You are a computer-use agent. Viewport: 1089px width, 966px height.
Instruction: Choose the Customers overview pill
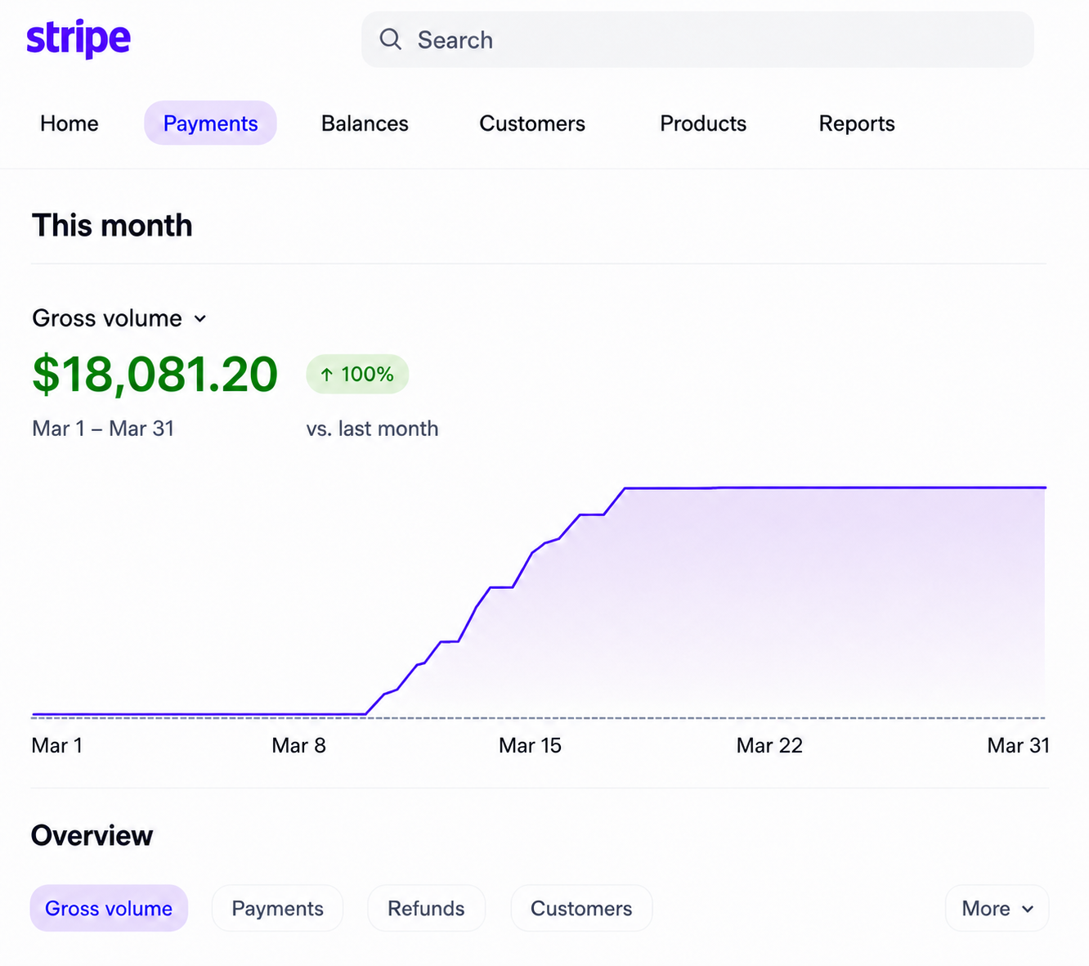[581, 908]
